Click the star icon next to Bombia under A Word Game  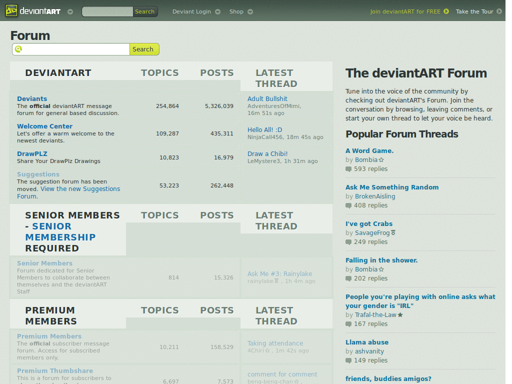(x=381, y=159)
